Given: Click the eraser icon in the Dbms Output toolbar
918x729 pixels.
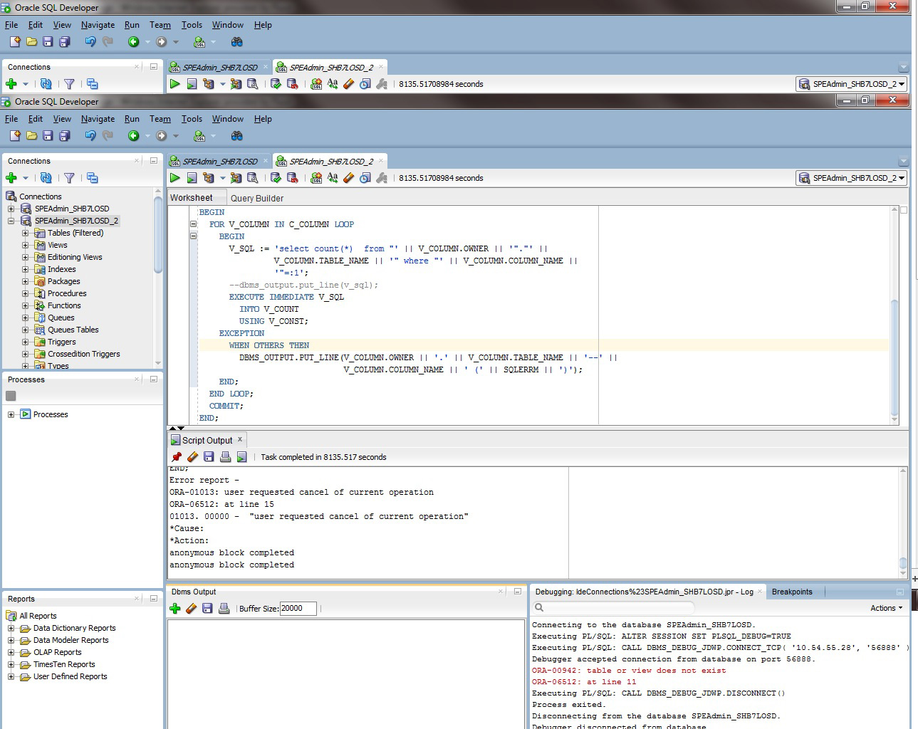Looking at the screenshot, I should (x=191, y=609).
